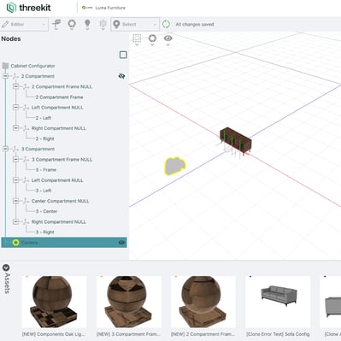The width and height of the screenshot is (341, 341).
Task: Click the square panel toggle in Nodes
Action: tap(123, 55)
